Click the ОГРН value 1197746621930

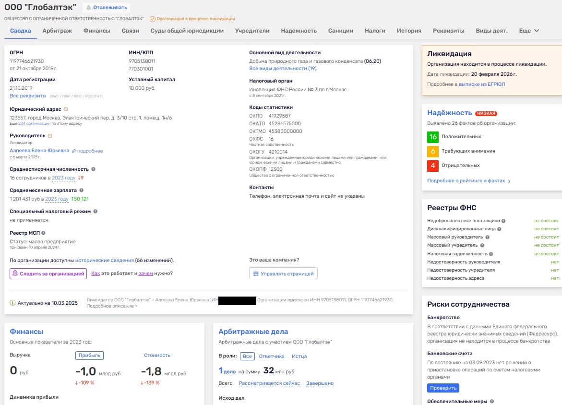(27, 61)
